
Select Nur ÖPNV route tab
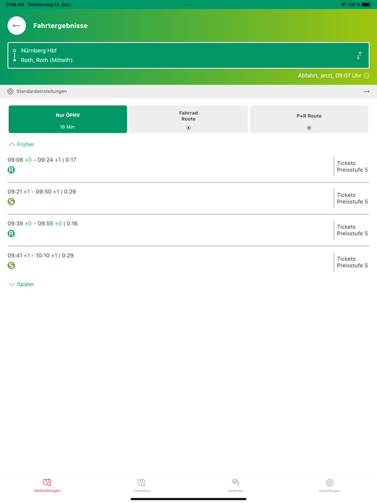[x=68, y=119]
